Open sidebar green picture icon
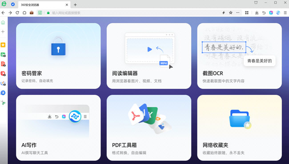Viewport: 289px width, 164px height. point(3,54)
